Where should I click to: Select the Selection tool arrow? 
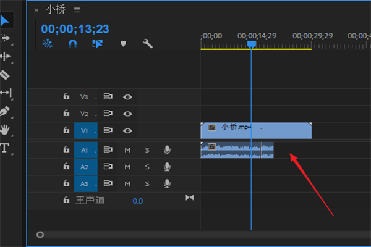[5, 21]
